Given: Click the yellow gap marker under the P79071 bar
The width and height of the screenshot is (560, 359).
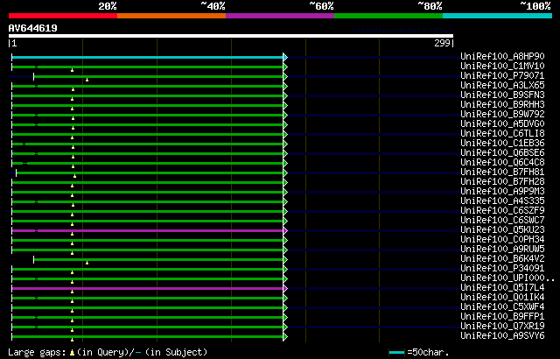Looking at the screenshot, I should 87,80.
